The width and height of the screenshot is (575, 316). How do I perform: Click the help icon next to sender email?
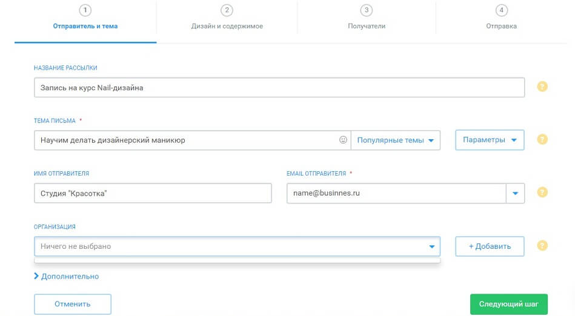pos(542,193)
